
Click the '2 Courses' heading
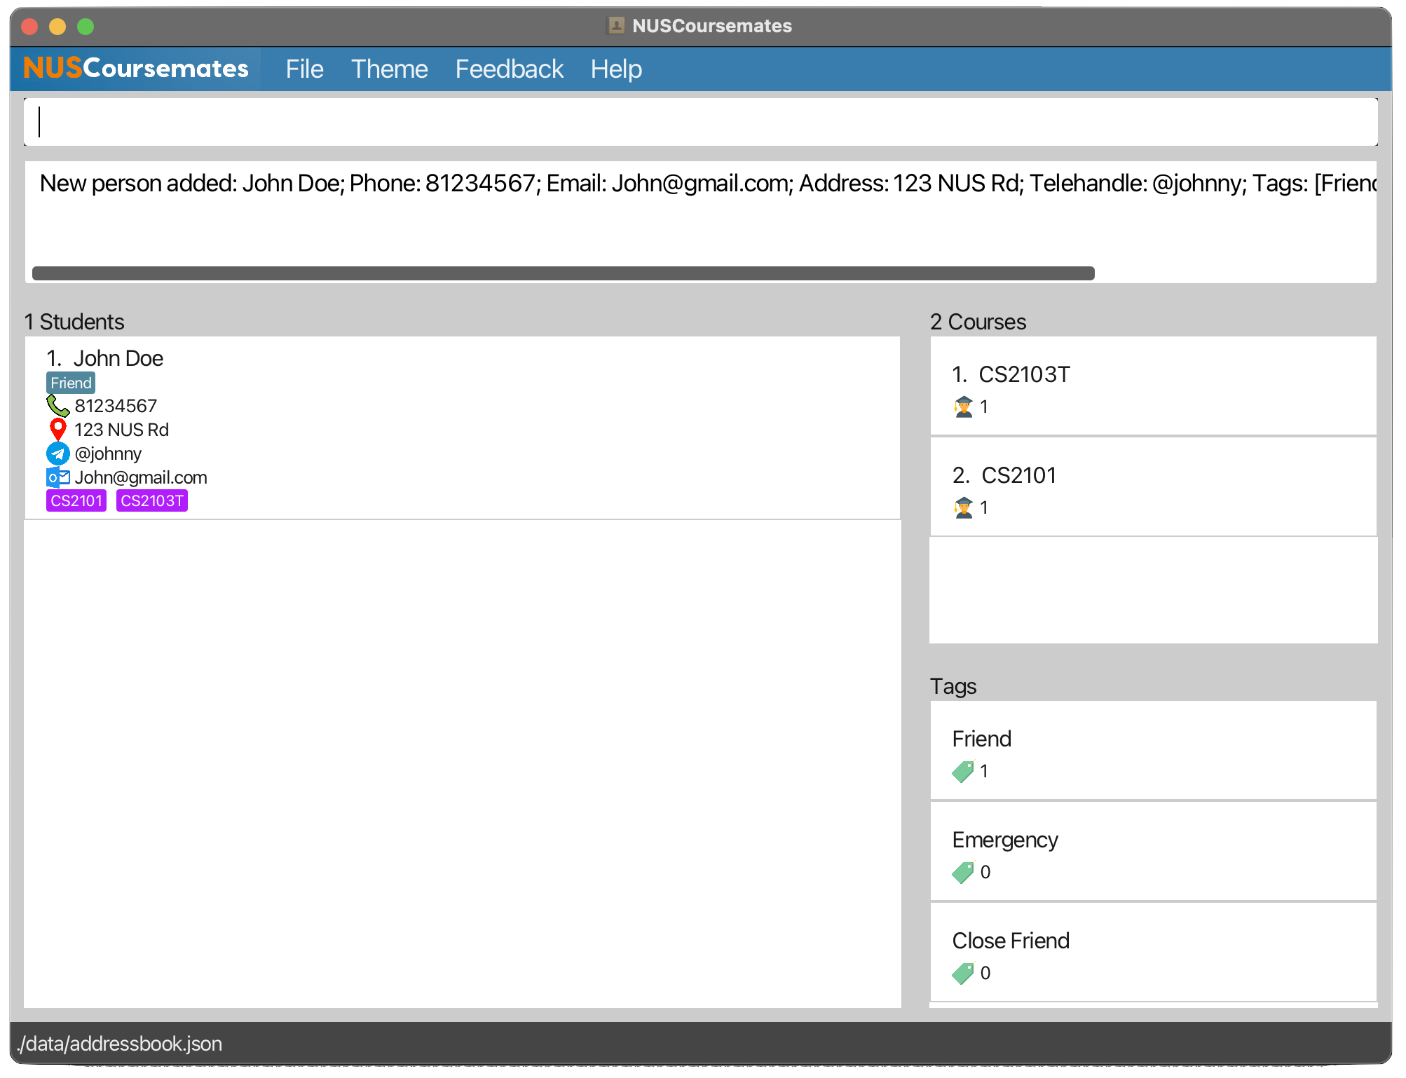(x=978, y=322)
